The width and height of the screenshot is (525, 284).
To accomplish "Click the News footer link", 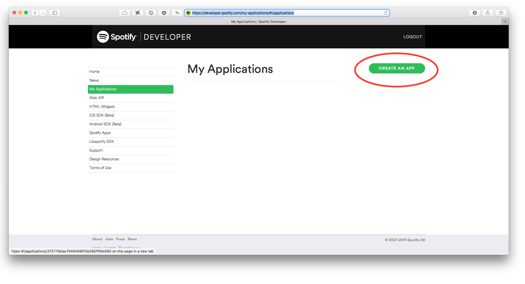I will [132, 239].
